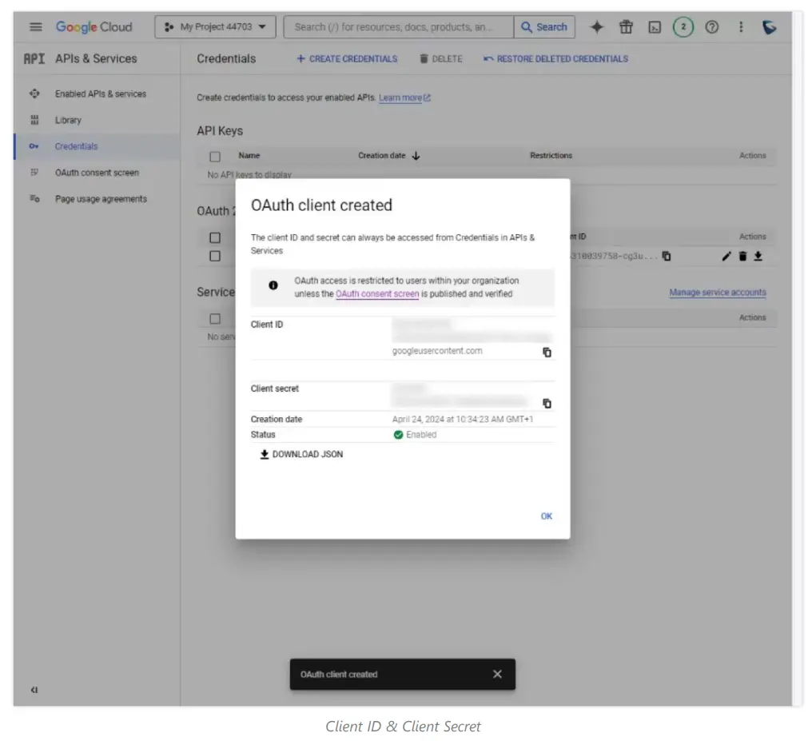Open notifications badge showing 2
812x741 pixels.
click(683, 27)
